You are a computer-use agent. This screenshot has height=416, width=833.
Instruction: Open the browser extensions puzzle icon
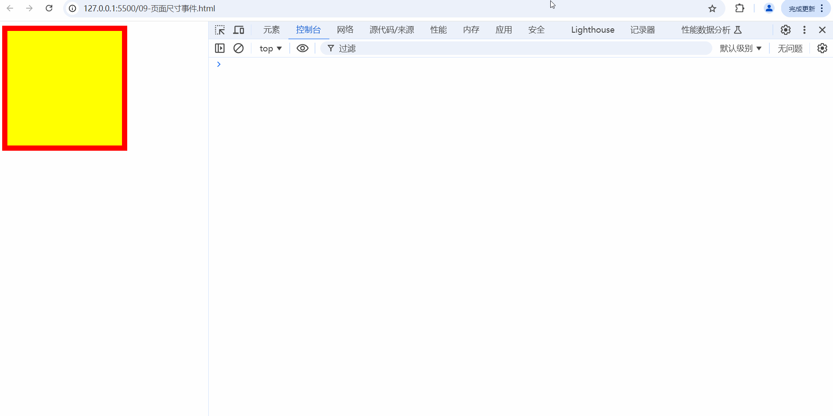(740, 8)
